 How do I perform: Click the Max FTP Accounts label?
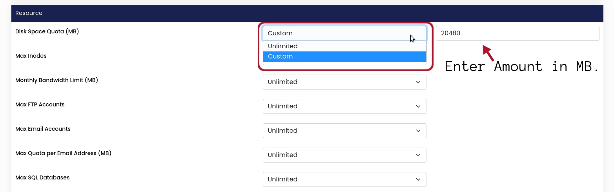point(40,104)
